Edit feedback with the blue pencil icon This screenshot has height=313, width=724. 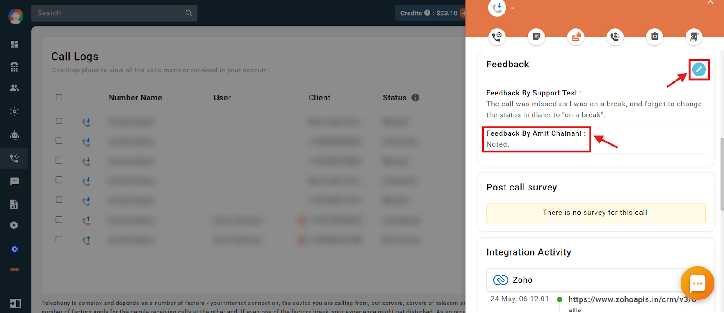699,69
